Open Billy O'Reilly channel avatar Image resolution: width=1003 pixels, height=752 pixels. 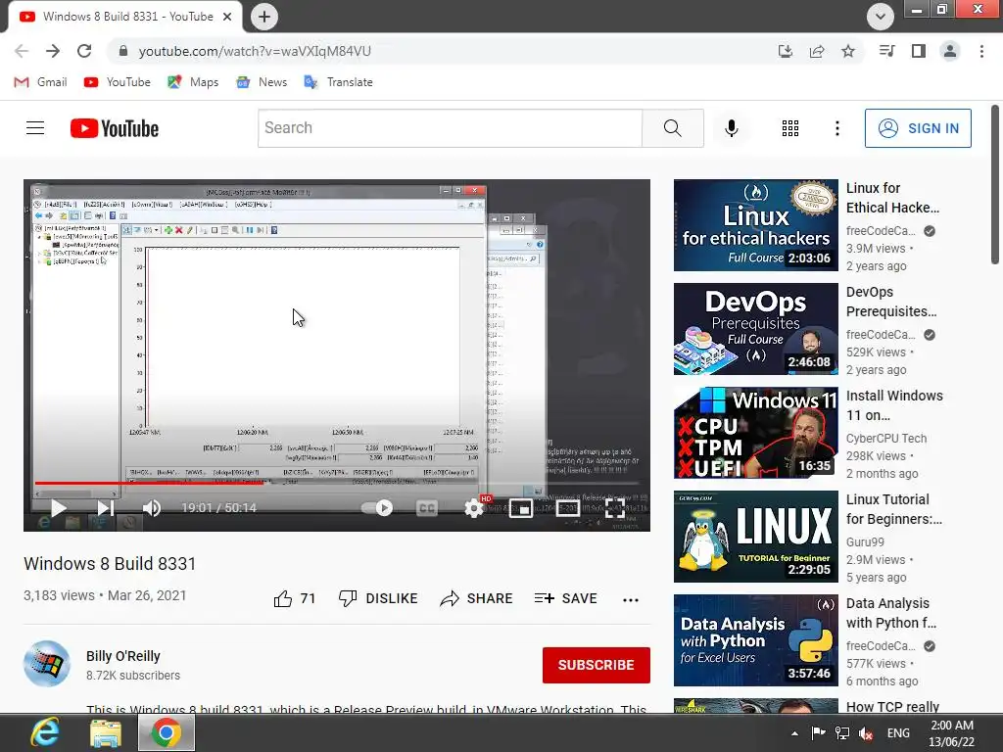tap(47, 664)
